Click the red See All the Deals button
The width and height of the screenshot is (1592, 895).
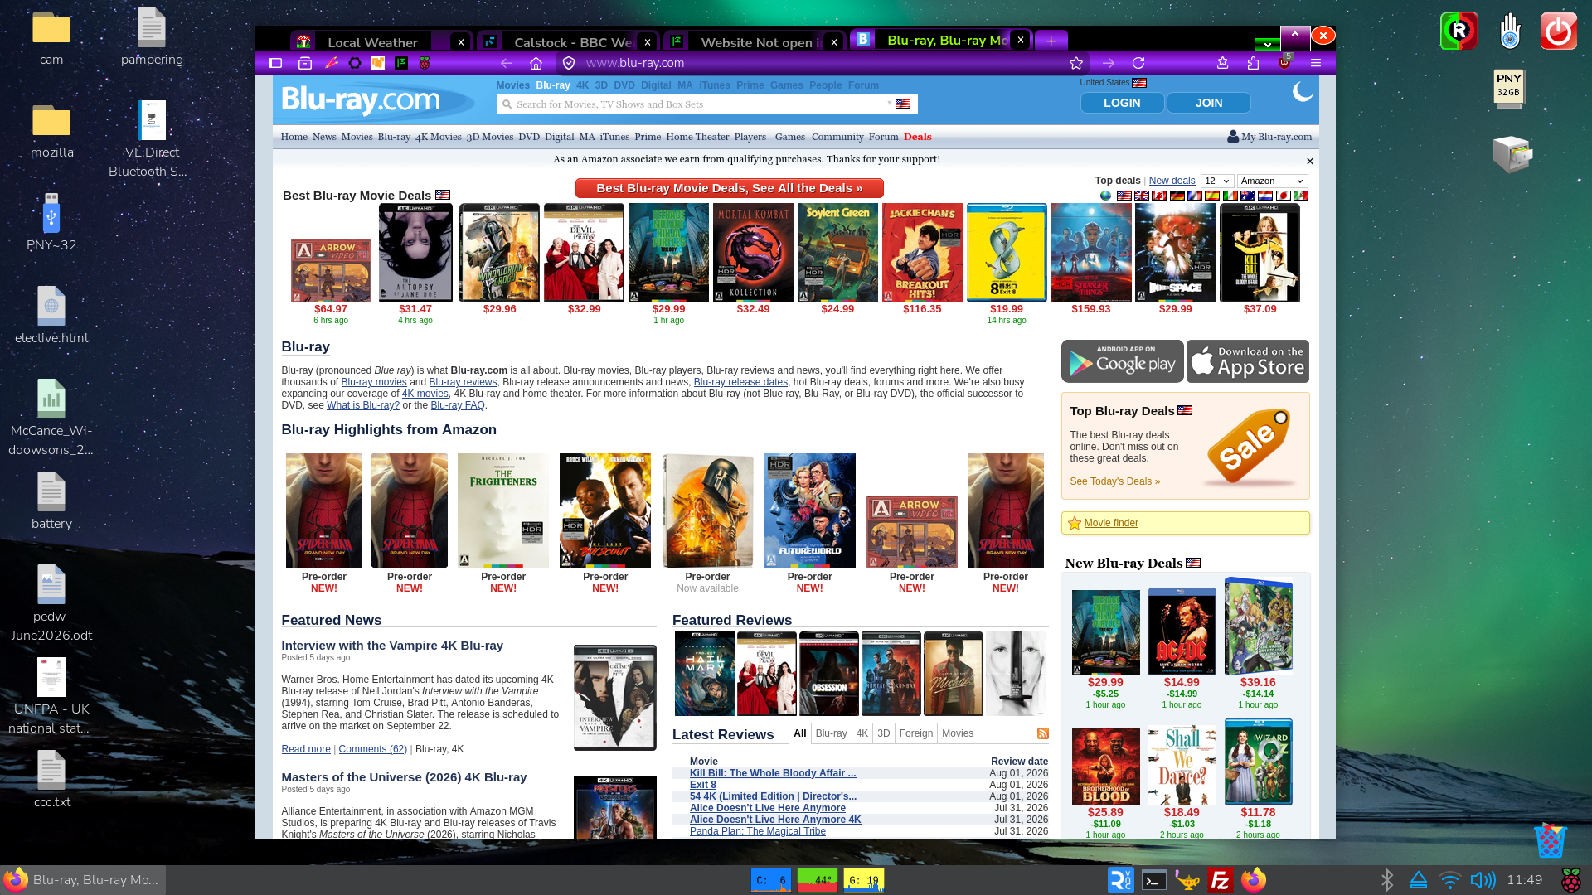coord(730,188)
